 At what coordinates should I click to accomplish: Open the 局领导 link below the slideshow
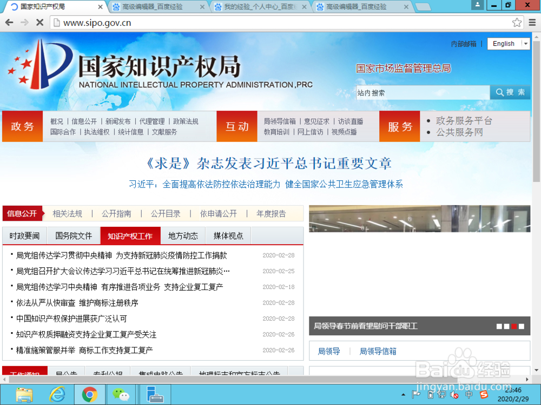(329, 352)
